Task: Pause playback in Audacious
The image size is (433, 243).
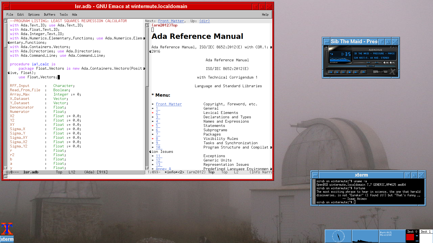Action: 343,72
